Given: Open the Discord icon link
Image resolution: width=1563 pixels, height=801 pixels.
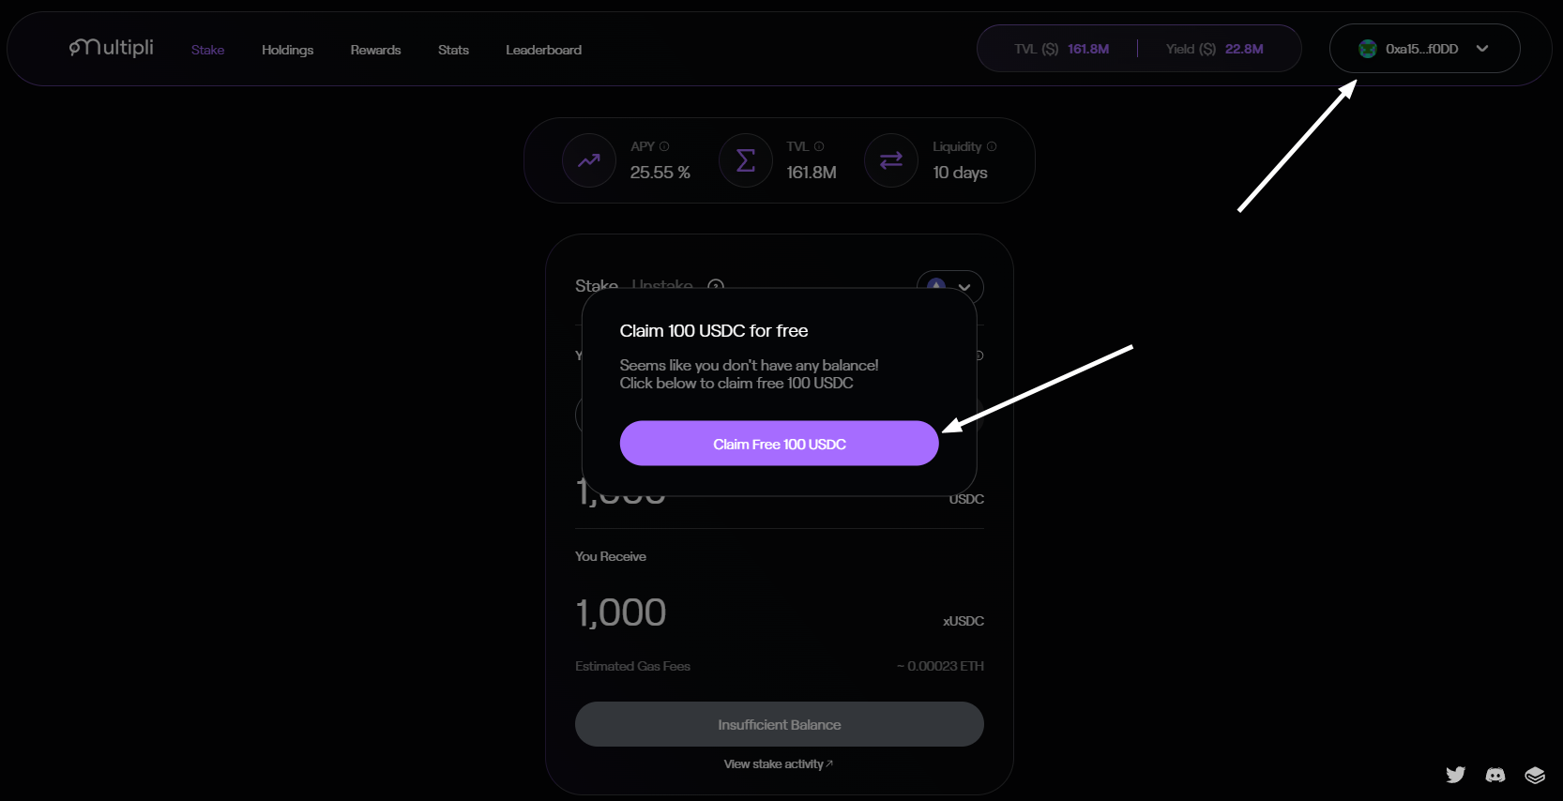Looking at the screenshot, I should tap(1495, 774).
